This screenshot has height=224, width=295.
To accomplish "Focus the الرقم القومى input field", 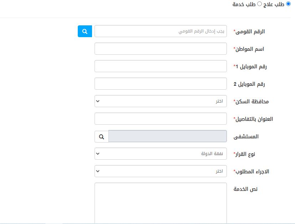I will [x=161, y=31].
